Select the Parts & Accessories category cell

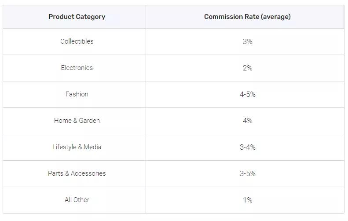(x=77, y=173)
